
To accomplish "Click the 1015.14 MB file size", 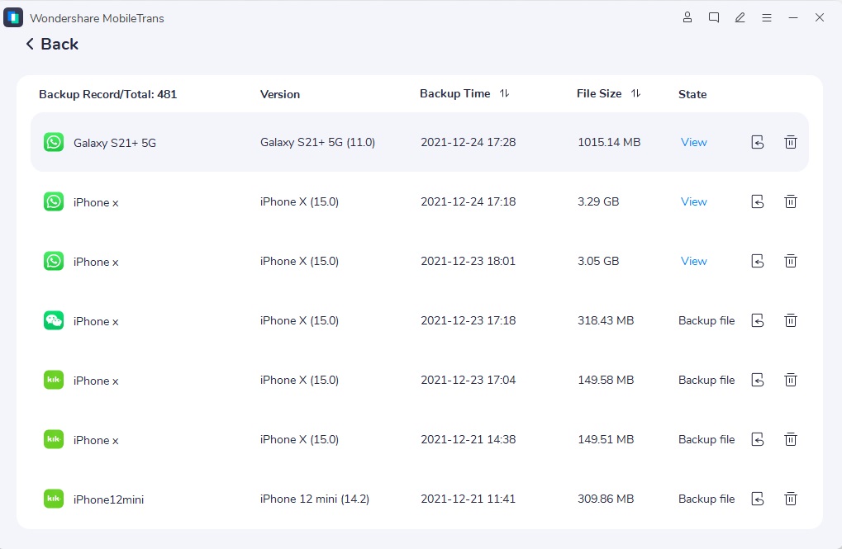I will point(609,142).
